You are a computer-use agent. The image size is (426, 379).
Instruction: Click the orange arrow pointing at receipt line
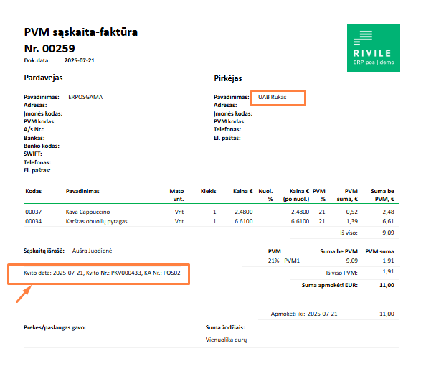(24, 294)
